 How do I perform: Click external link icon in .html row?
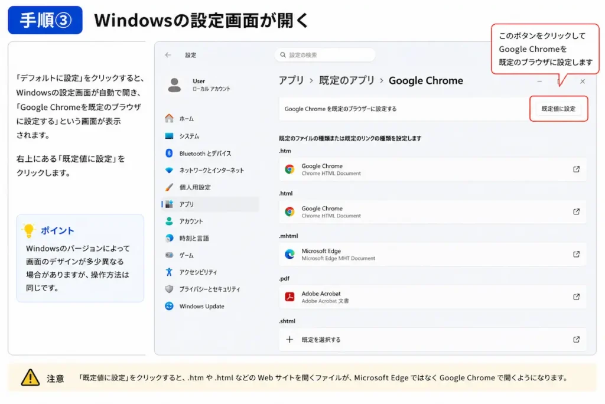(x=576, y=211)
